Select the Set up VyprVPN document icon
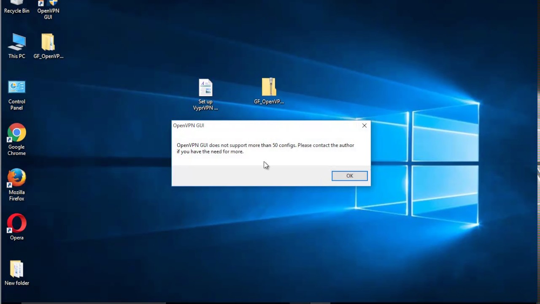Viewport: 540px width, 304px height. click(205, 95)
